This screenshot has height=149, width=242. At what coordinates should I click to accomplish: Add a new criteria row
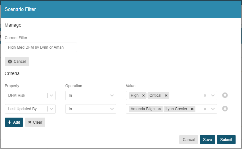pos(14,122)
